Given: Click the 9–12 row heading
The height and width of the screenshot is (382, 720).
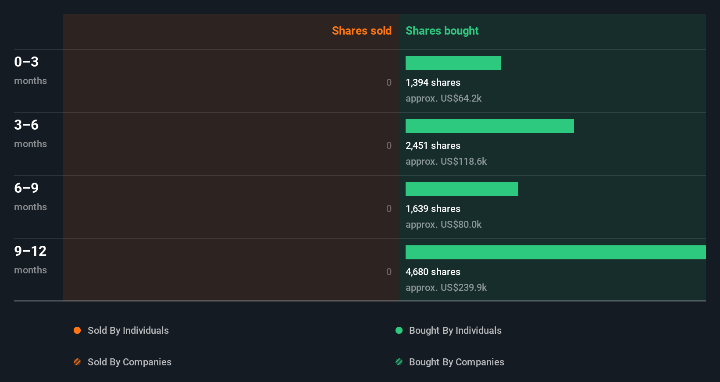Looking at the screenshot, I should [x=30, y=251].
